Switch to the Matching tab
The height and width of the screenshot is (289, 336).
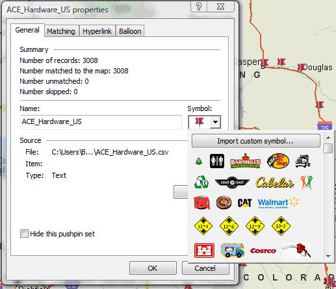pyautogui.click(x=61, y=31)
